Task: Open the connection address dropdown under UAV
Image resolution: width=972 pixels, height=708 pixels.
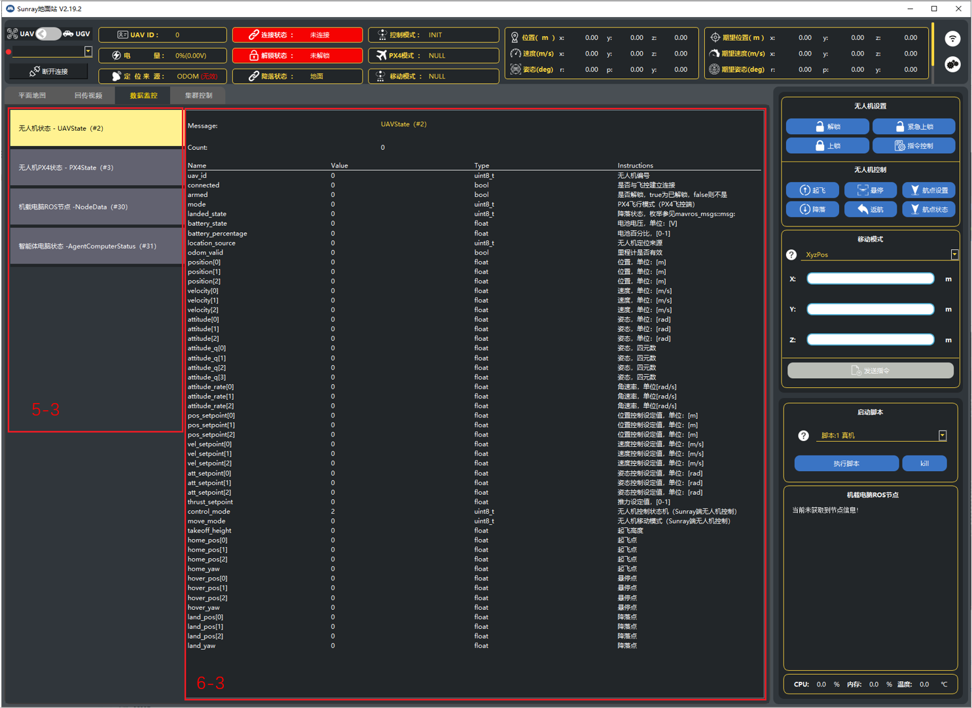Action: [x=88, y=51]
